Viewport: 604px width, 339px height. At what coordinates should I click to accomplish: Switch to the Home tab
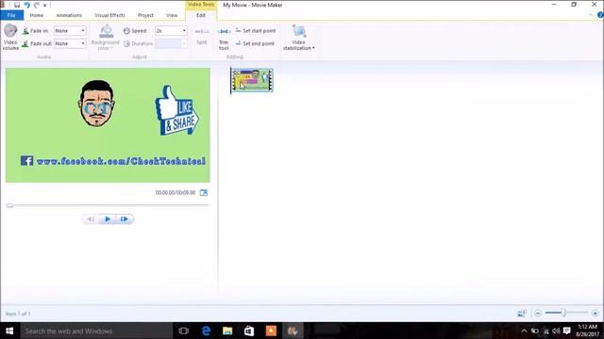[x=37, y=15]
